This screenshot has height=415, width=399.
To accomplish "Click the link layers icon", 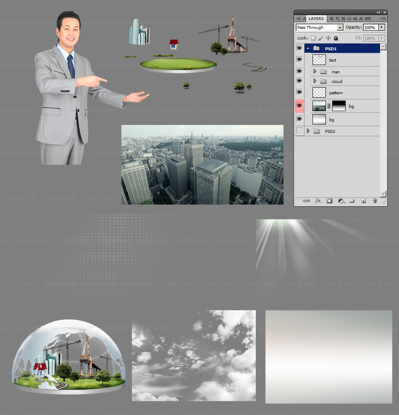I will point(307,201).
